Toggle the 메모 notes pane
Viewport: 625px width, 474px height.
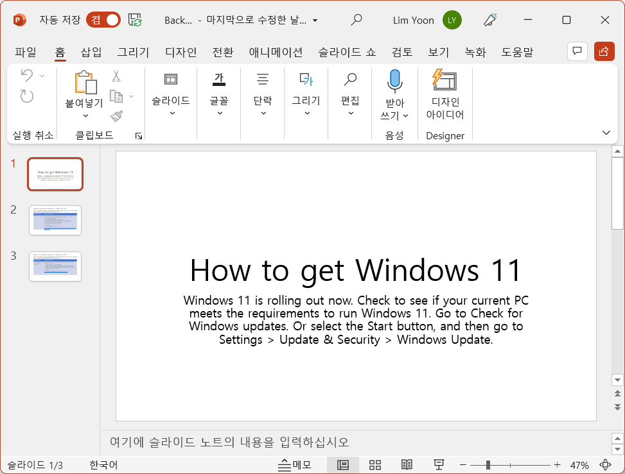click(295, 465)
